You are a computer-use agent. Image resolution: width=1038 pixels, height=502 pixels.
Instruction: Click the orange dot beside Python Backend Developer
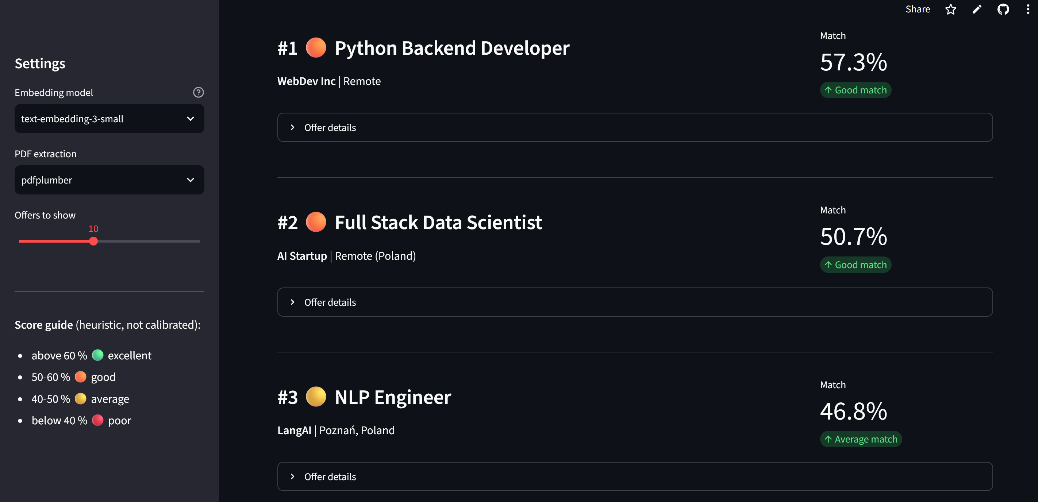tap(316, 48)
